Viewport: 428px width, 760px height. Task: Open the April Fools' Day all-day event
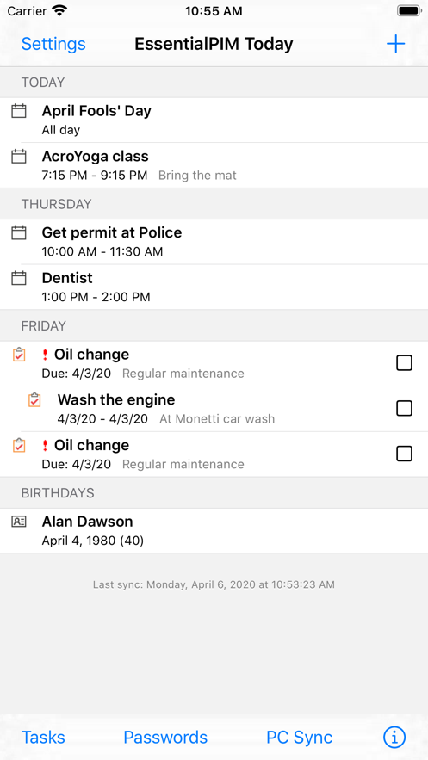coord(214,120)
